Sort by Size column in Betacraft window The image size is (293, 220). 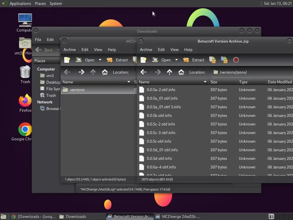point(223,82)
